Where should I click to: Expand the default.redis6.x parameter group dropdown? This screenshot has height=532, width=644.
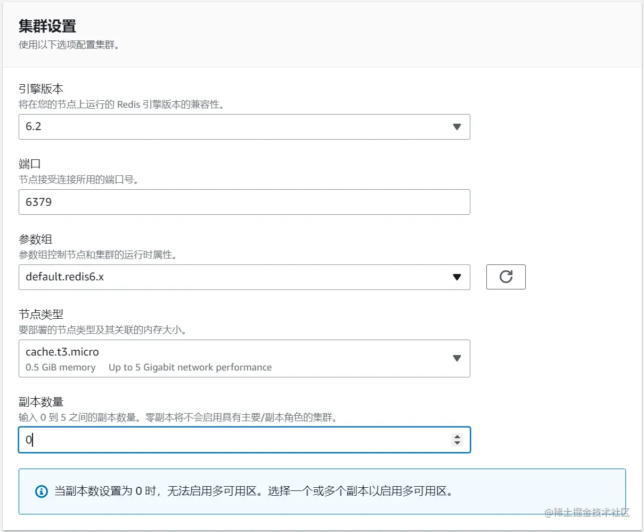244,277
